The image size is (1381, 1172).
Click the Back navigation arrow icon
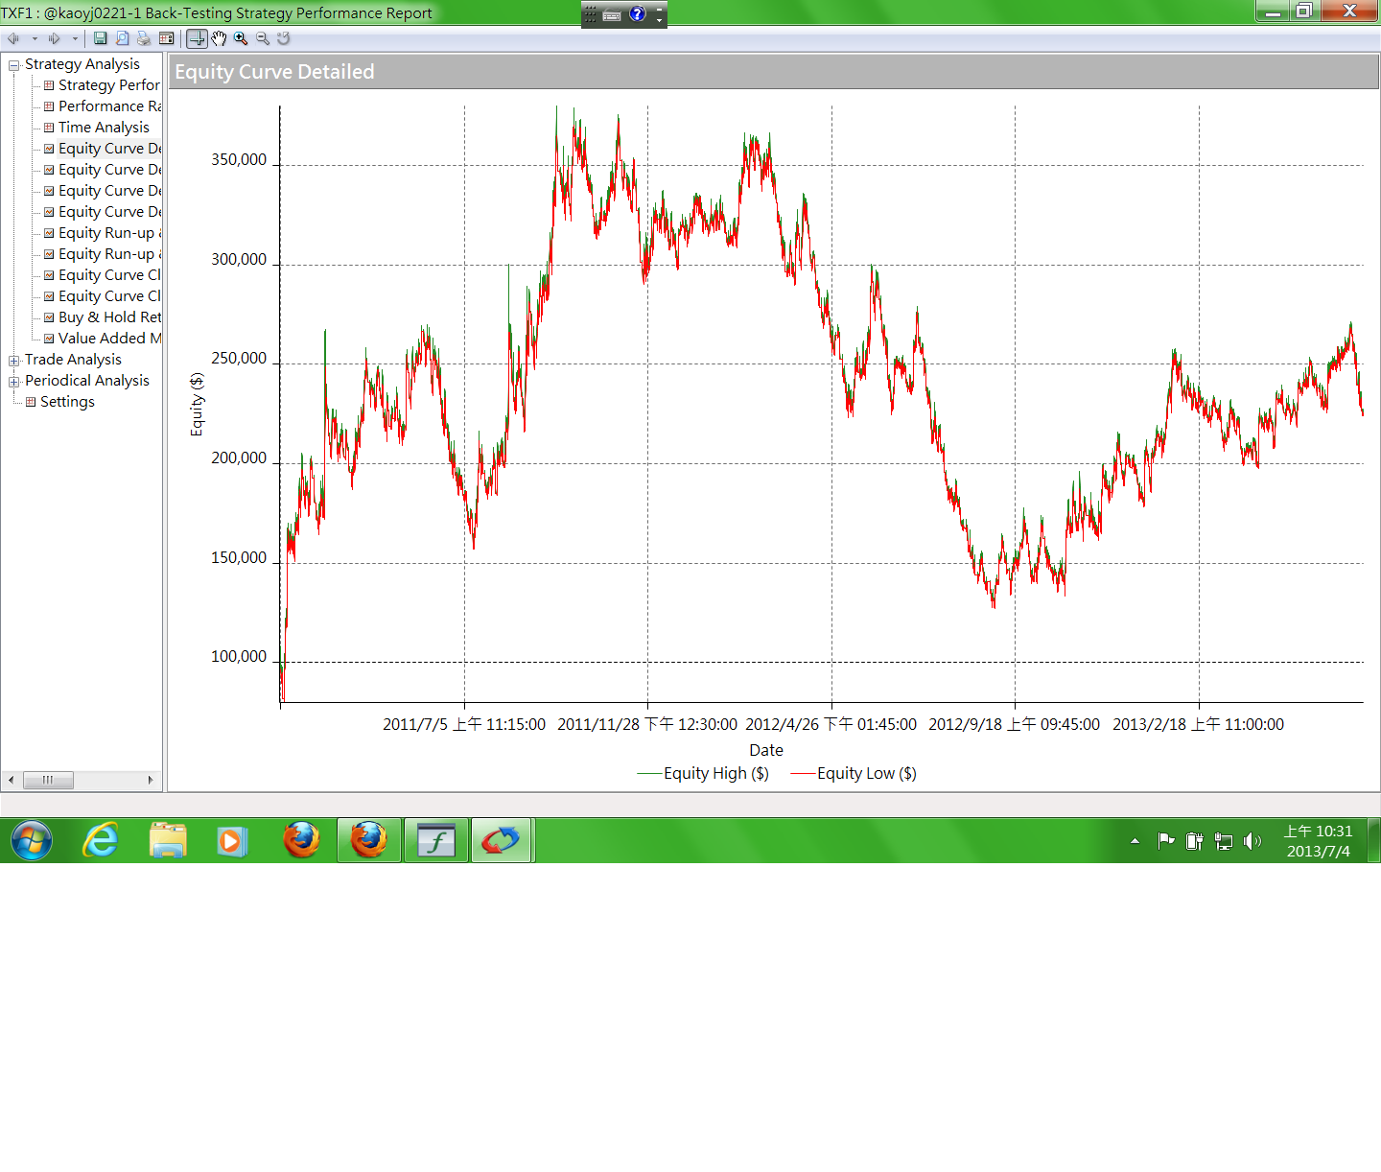(13, 38)
